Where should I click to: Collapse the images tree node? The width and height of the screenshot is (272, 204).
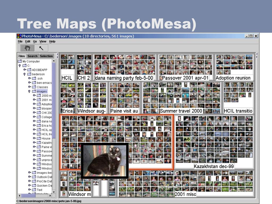click(x=29, y=91)
